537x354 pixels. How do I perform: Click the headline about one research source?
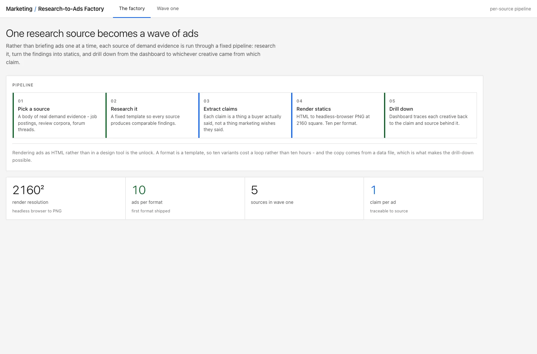[102, 34]
